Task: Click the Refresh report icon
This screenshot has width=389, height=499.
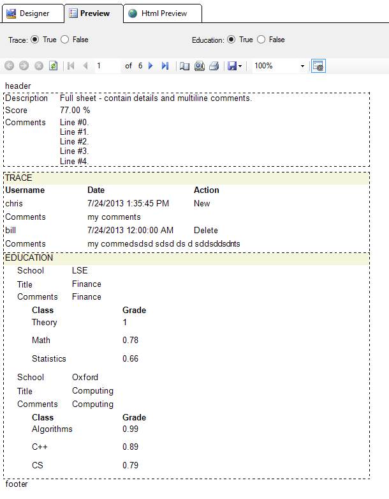Action: (54, 66)
